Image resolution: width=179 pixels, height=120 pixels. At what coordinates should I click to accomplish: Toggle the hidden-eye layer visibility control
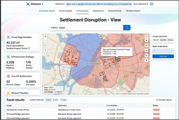[147, 55]
